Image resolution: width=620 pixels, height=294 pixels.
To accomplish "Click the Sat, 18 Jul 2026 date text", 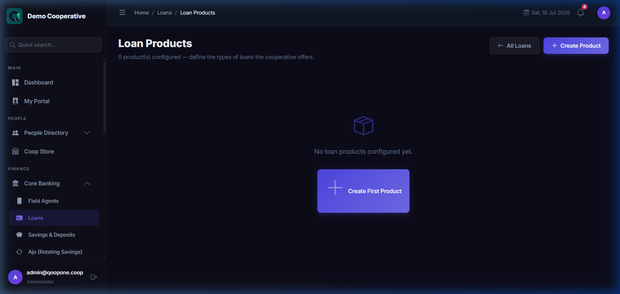I will pos(551,13).
